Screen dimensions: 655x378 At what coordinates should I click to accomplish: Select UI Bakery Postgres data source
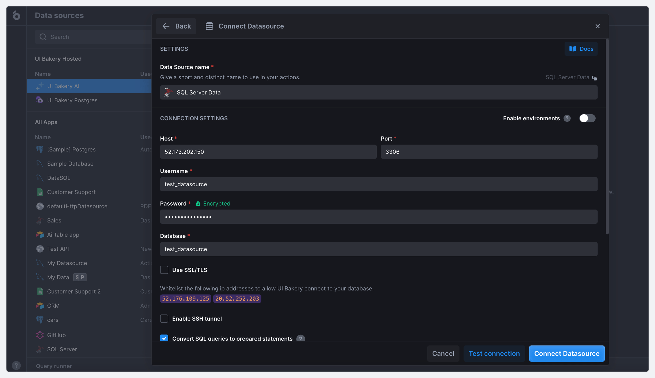pos(72,100)
